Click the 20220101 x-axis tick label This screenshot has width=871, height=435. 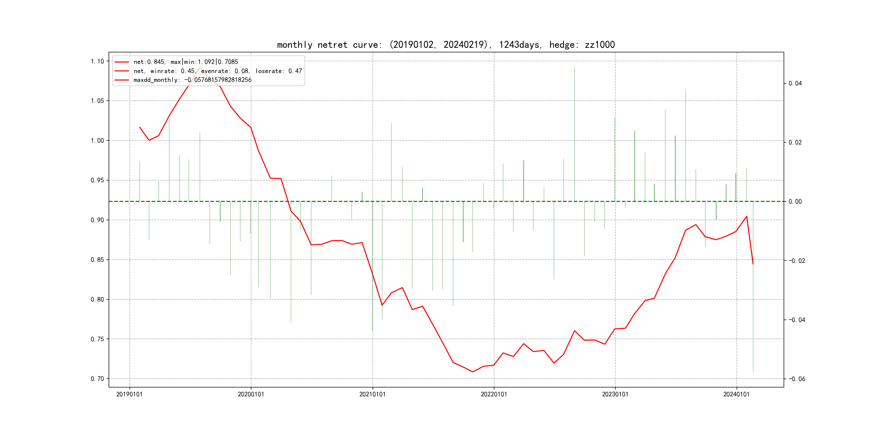pyautogui.click(x=494, y=394)
